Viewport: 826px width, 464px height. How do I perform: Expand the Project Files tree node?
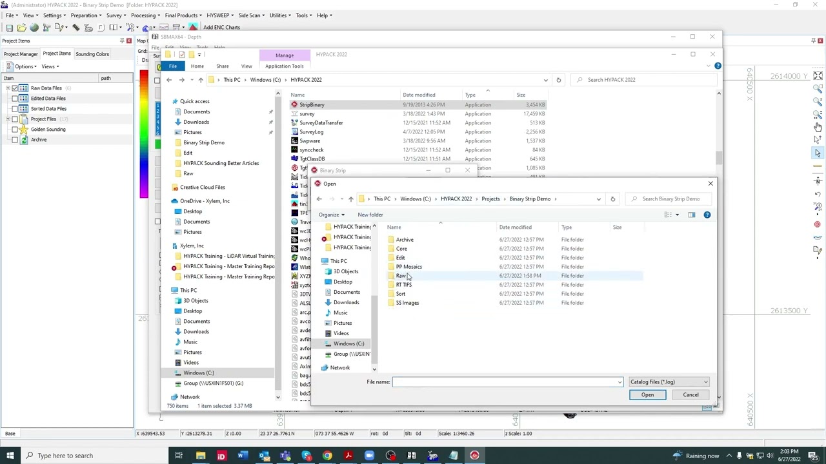point(7,119)
